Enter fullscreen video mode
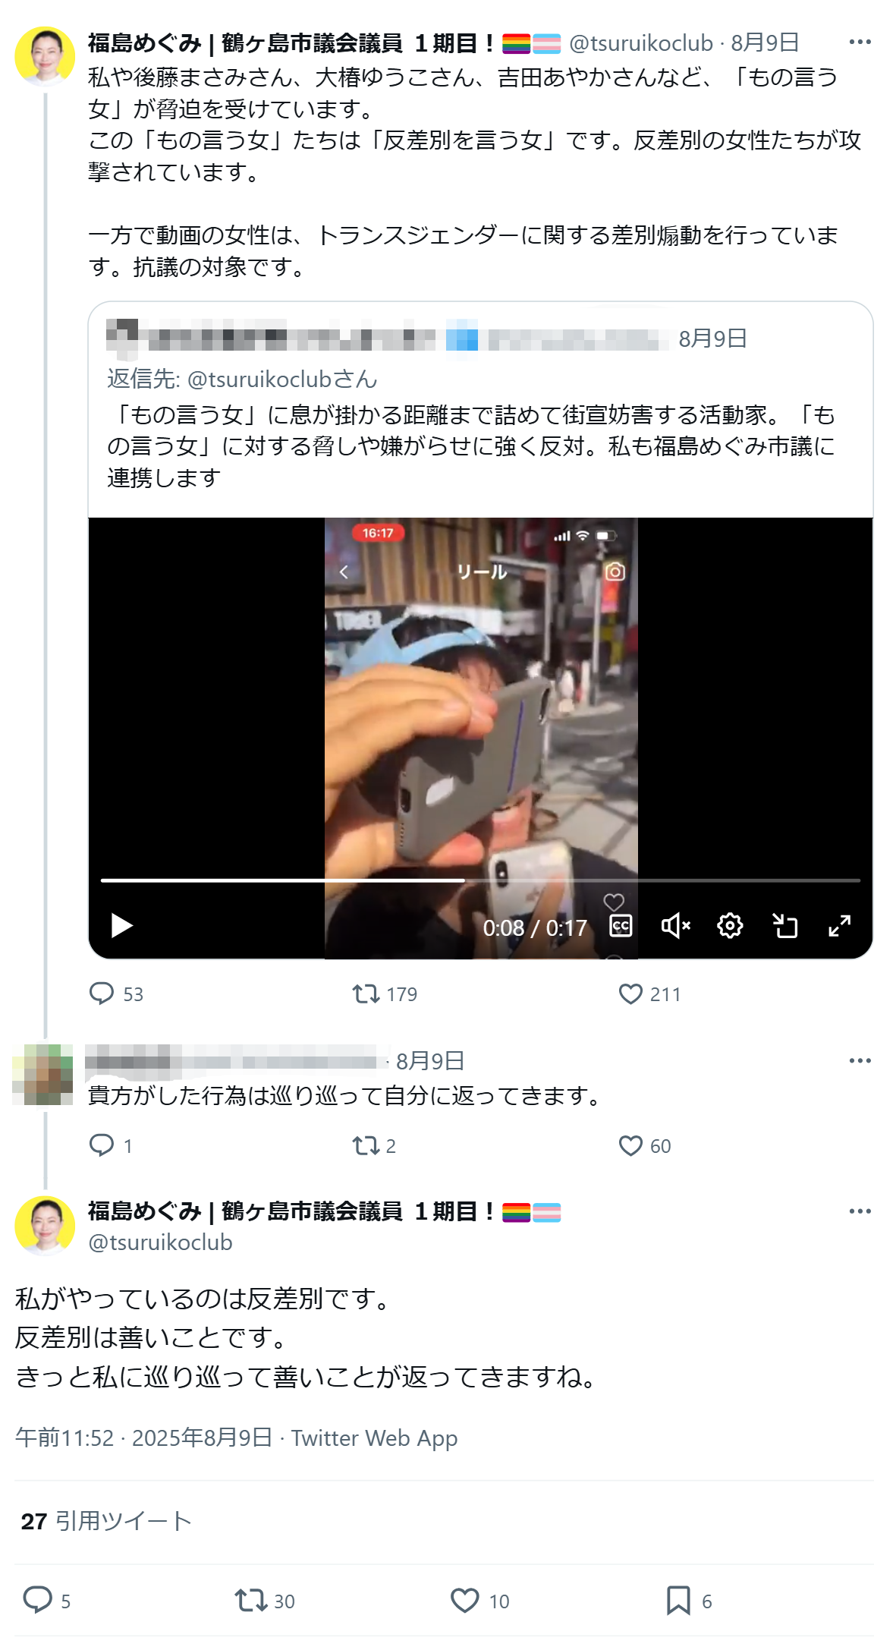This screenshot has width=896, height=1647. 839,925
